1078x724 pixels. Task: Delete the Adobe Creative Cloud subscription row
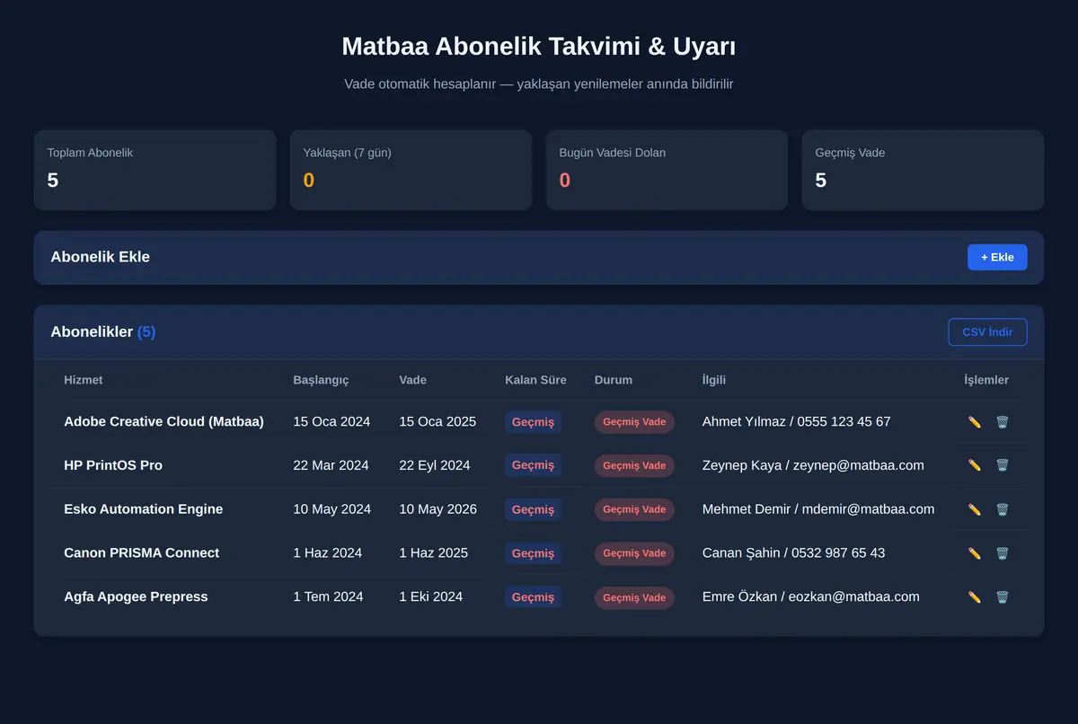pyautogui.click(x=1003, y=421)
